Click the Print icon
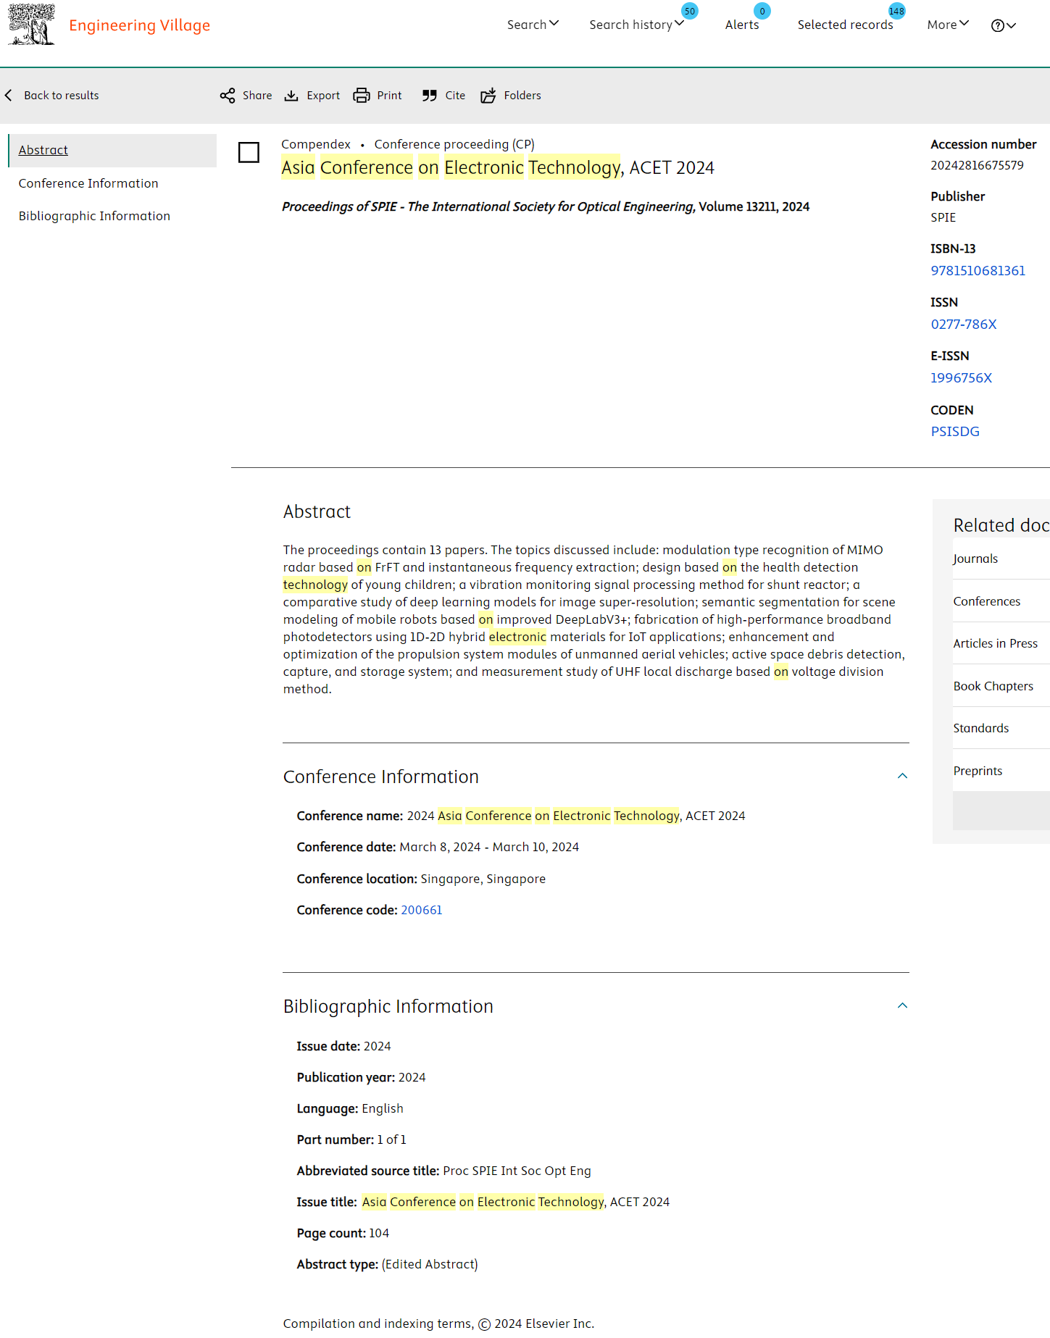This screenshot has height=1338, width=1050. click(361, 96)
